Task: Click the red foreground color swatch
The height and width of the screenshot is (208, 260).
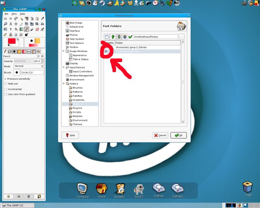Action: coord(12,41)
